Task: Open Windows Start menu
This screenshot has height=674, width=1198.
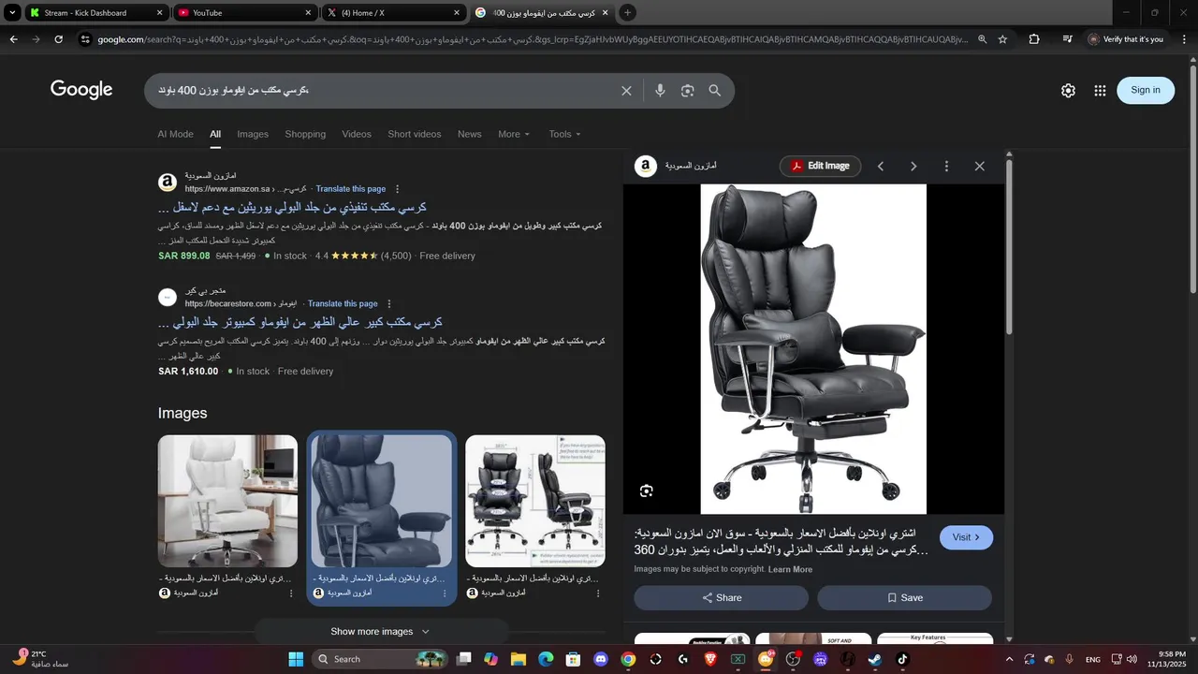Action: click(296, 659)
